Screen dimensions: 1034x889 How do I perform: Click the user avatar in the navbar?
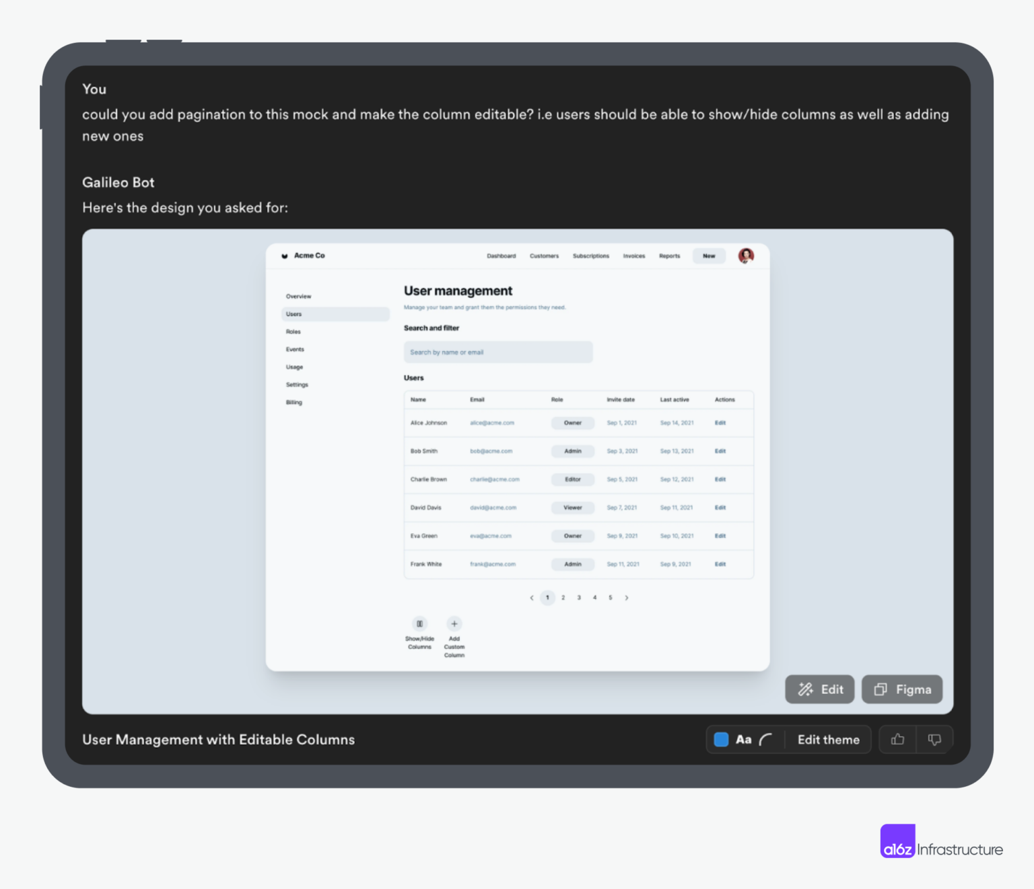(745, 256)
